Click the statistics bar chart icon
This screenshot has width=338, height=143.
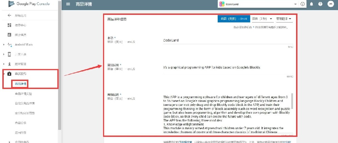click(x=9, y=35)
